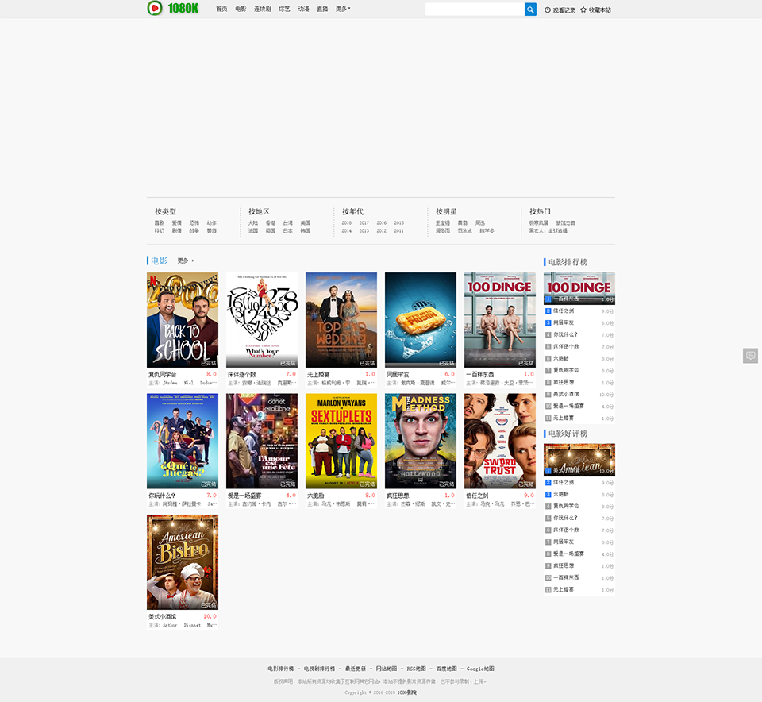Image resolution: width=762 pixels, height=702 pixels.
Task: Filter by year 2013
Action: coord(364,231)
